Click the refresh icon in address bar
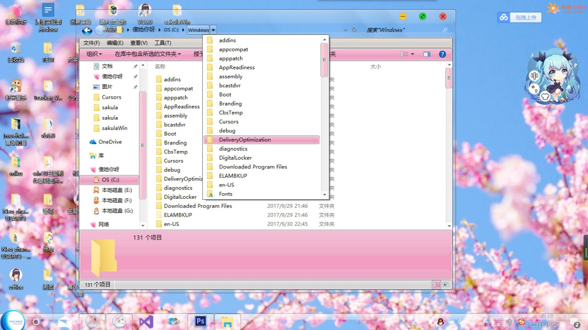The width and height of the screenshot is (588, 330). click(x=354, y=30)
